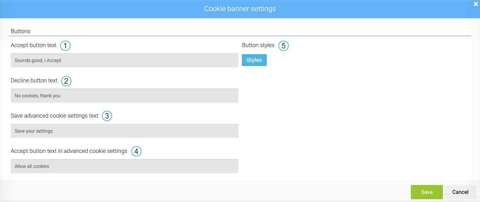480x202 pixels.
Task: Open the button Styles editor
Action: 254,60
